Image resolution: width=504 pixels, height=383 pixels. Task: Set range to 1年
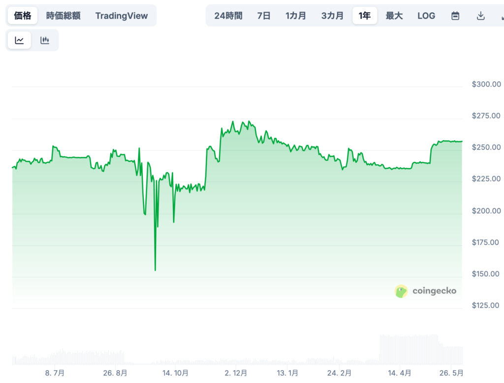coord(365,15)
